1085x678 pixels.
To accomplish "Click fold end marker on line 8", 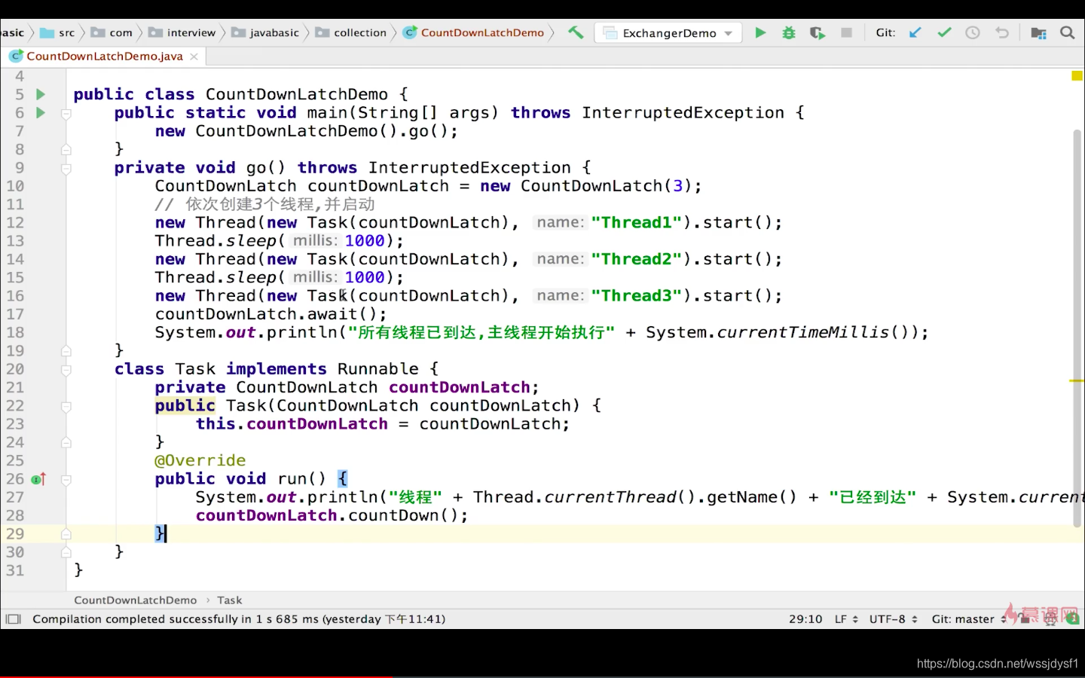I will coord(66,149).
